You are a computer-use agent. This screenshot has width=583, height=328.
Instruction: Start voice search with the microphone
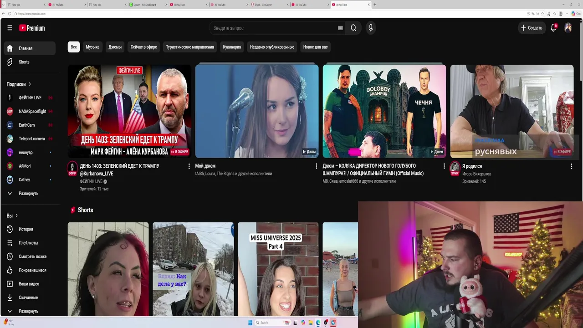coord(371,28)
